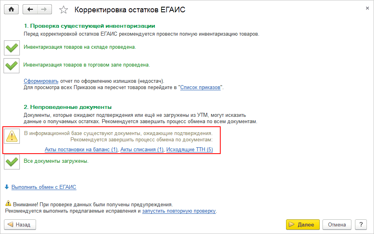Add page to favorites with star
This screenshot has width=374, height=234.
pyautogui.click(x=63, y=10)
